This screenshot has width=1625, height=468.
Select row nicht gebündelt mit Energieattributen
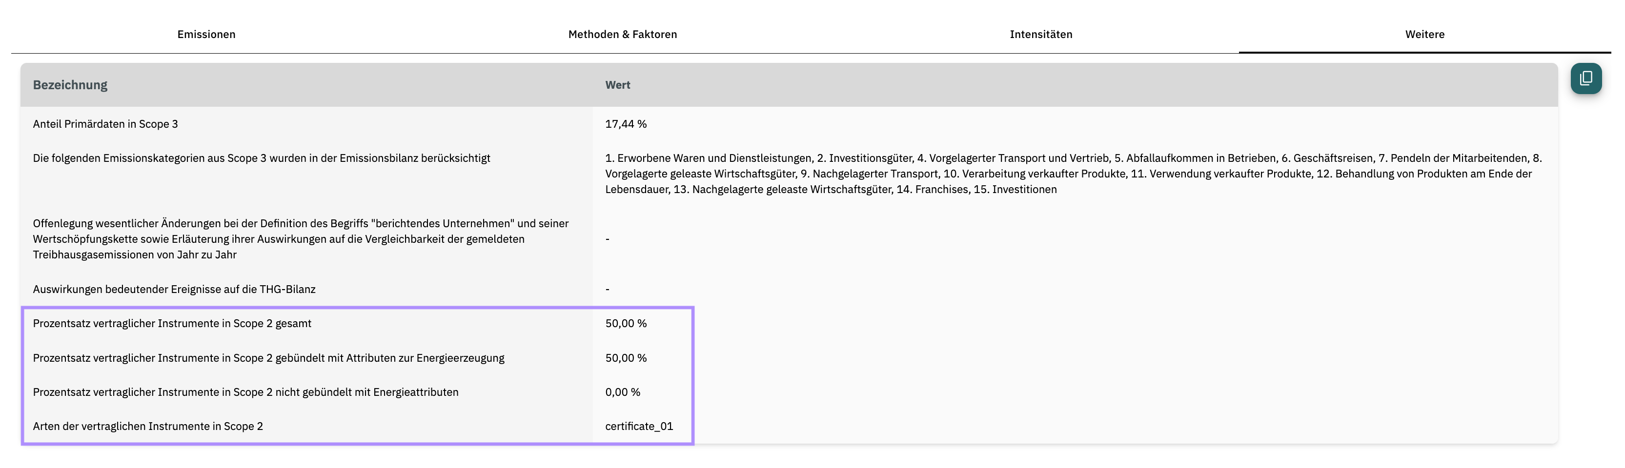coord(245,392)
